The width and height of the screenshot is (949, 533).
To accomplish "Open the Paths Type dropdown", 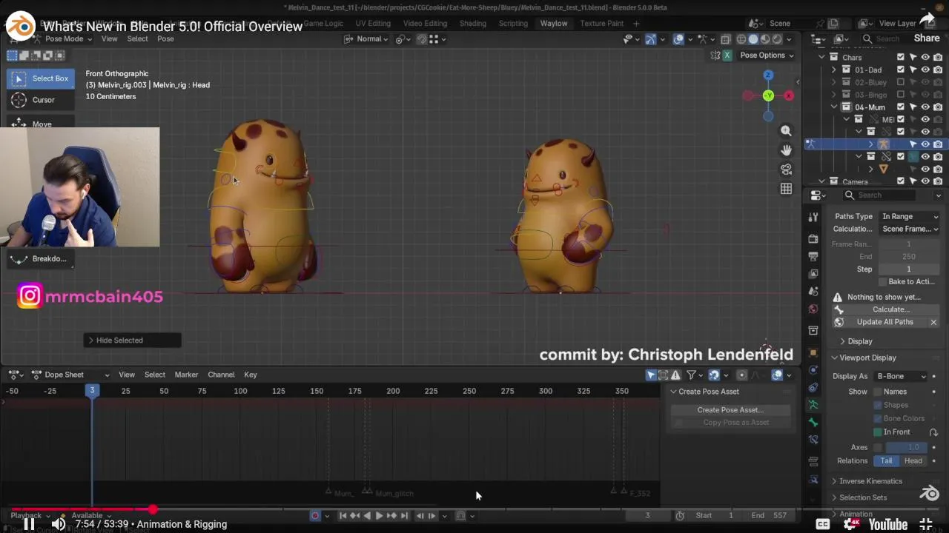I will coord(910,216).
